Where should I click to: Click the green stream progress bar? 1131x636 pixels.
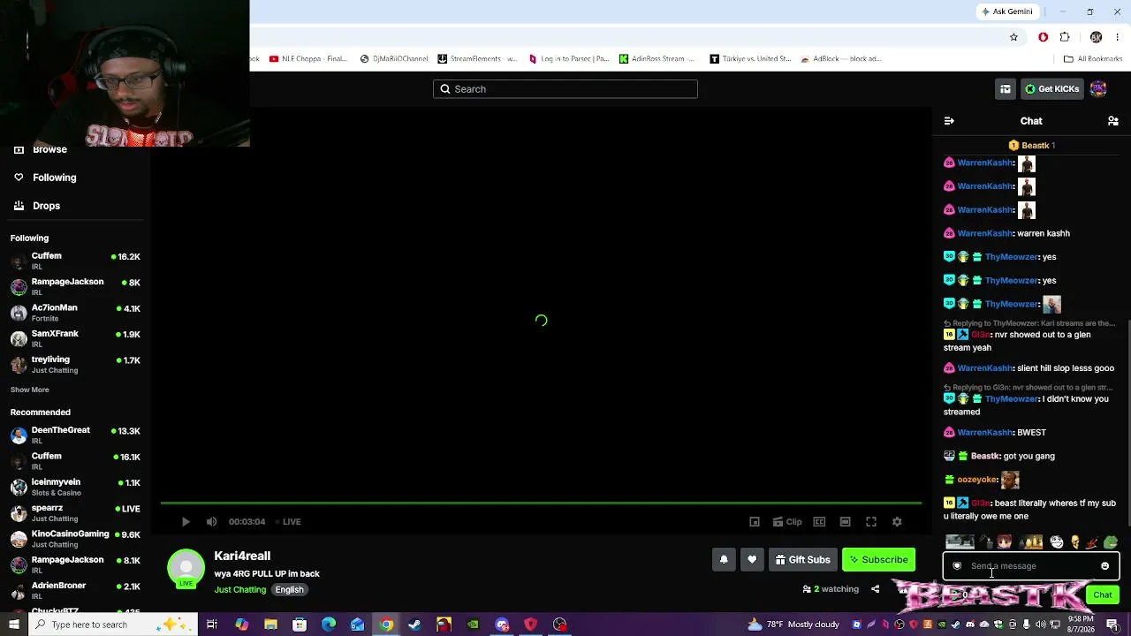(x=541, y=503)
